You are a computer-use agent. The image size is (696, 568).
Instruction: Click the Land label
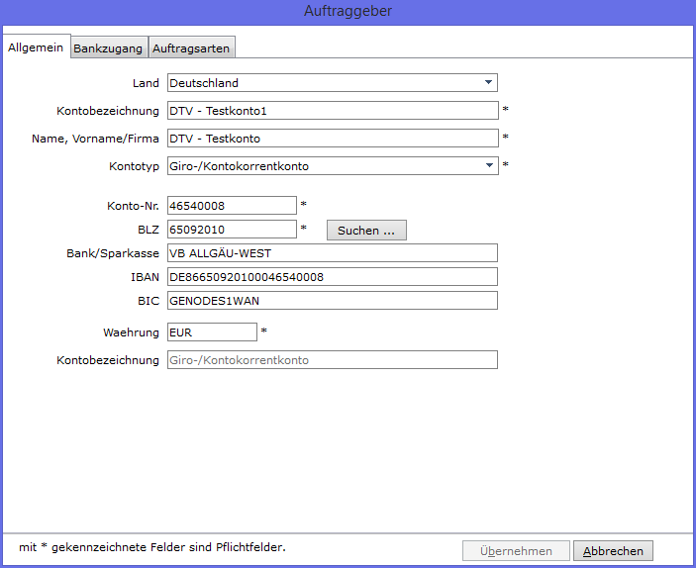pyautogui.click(x=146, y=83)
